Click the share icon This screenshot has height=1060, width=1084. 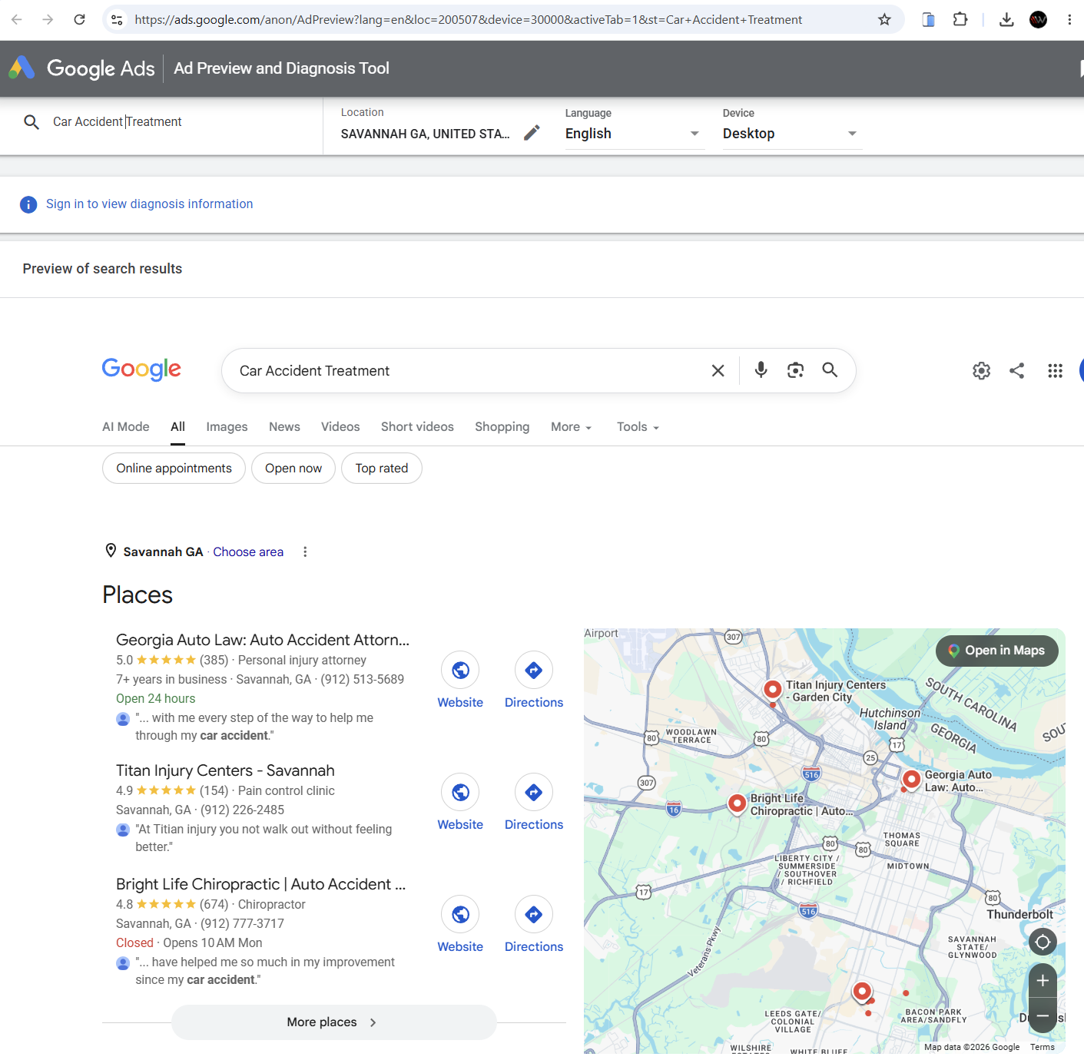tap(1016, 371)
